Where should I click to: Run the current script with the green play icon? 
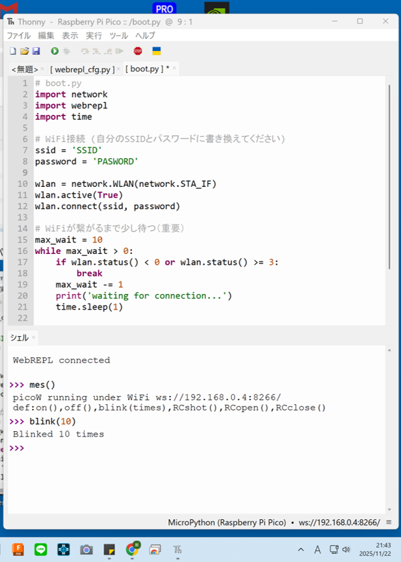54,51
